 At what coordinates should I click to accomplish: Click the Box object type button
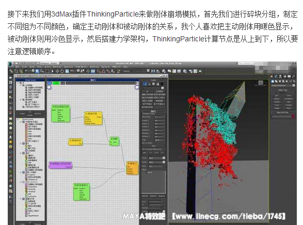(277, 96)
